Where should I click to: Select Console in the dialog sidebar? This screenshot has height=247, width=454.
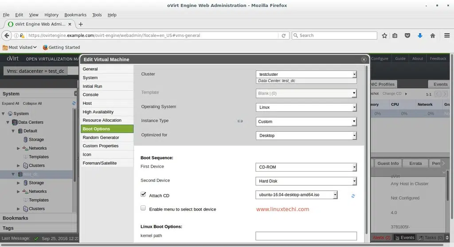107,95
